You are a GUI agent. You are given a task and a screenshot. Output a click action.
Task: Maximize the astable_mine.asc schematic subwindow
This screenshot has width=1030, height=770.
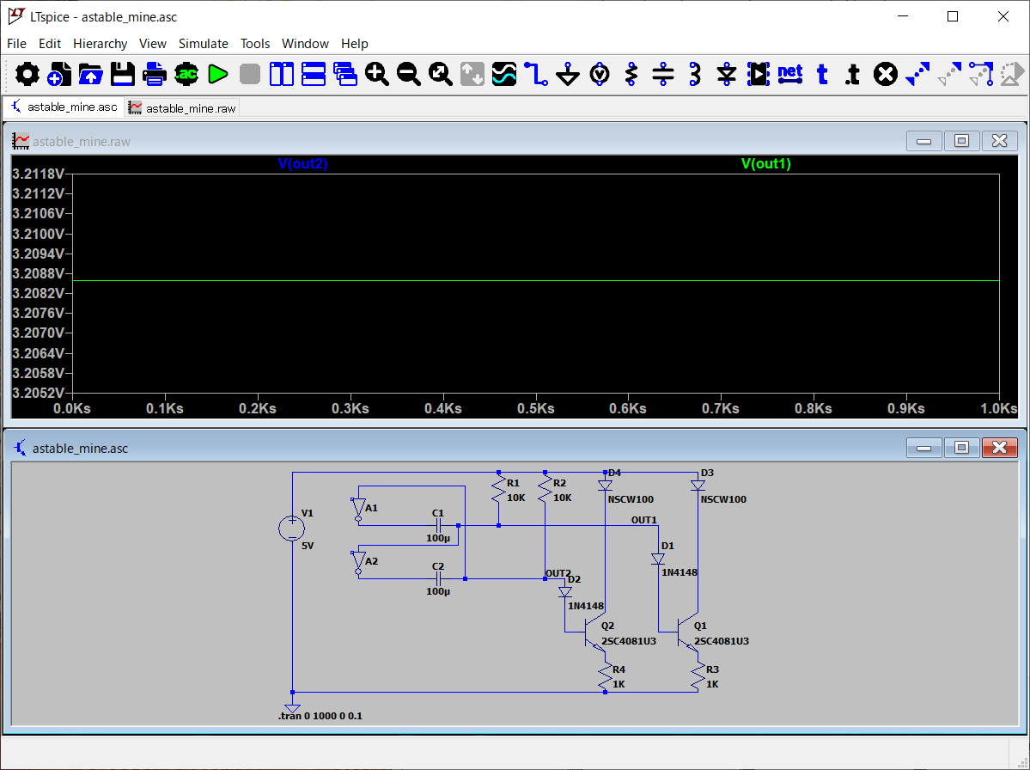pos(961,448)
